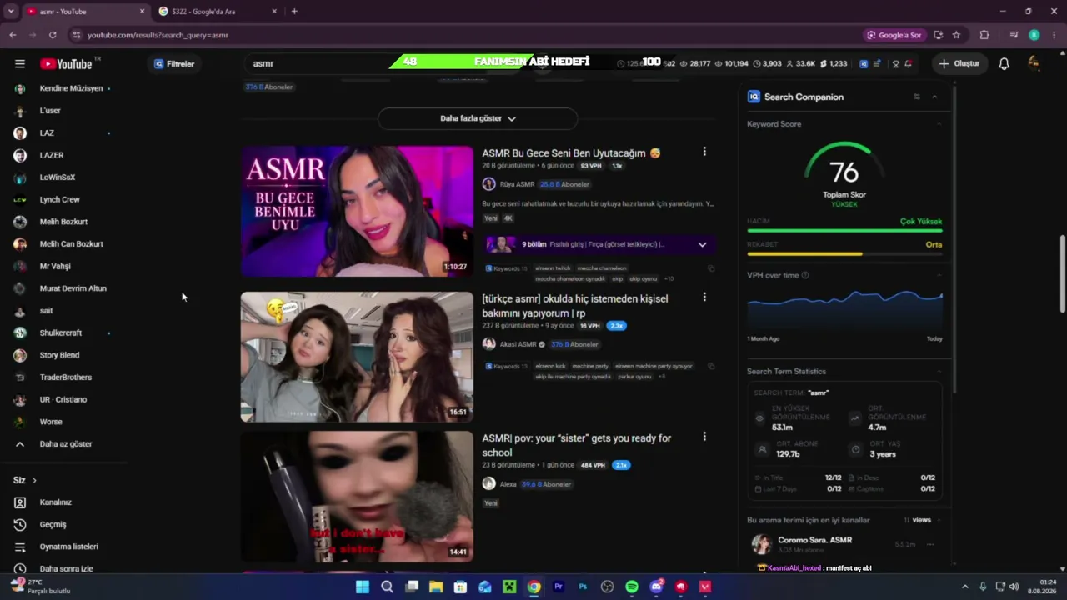The image size is (1067, 600).
Task: Play the thumbnail with 16:51 duration
Action: click(x=357, y=357)
